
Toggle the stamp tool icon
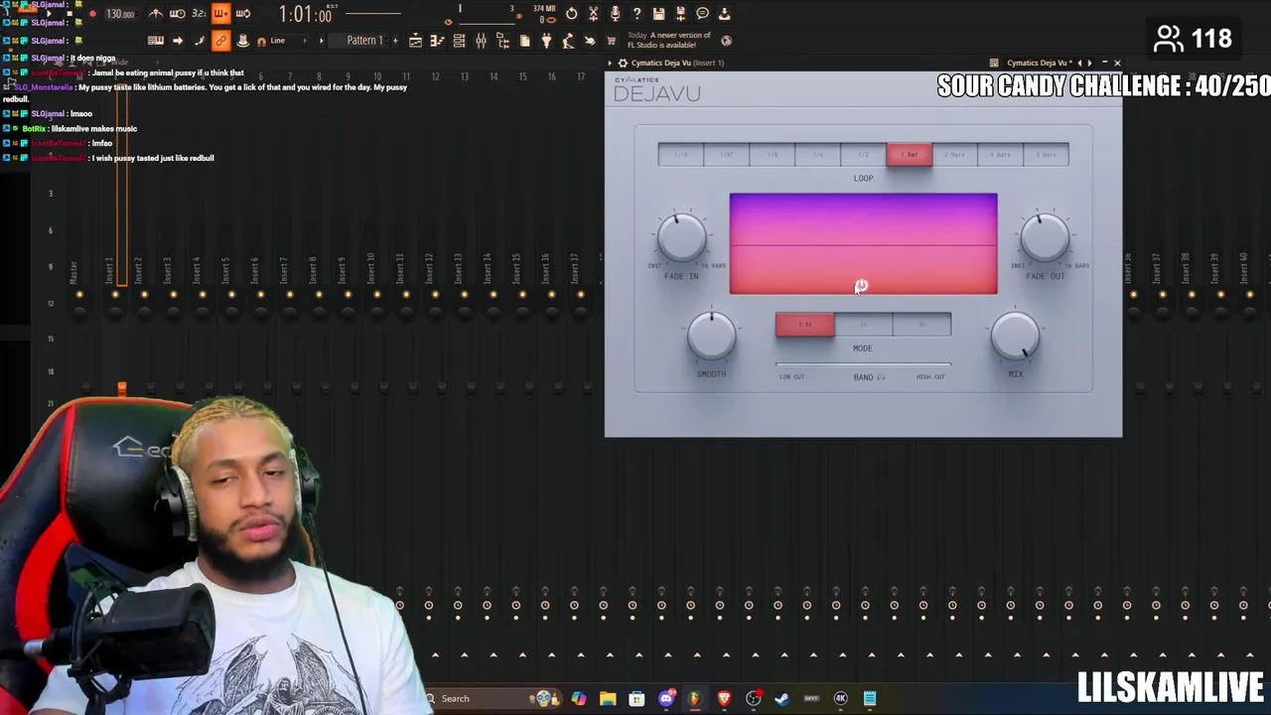coord(242,41)
